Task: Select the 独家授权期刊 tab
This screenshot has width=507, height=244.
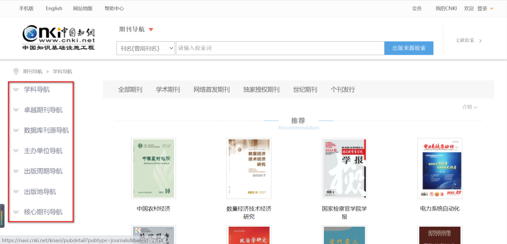Action: click(261, 90)
